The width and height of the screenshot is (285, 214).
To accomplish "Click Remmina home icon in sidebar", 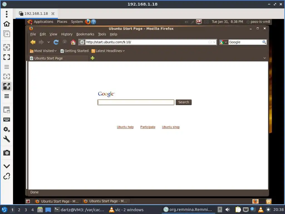I will [7, 24].
